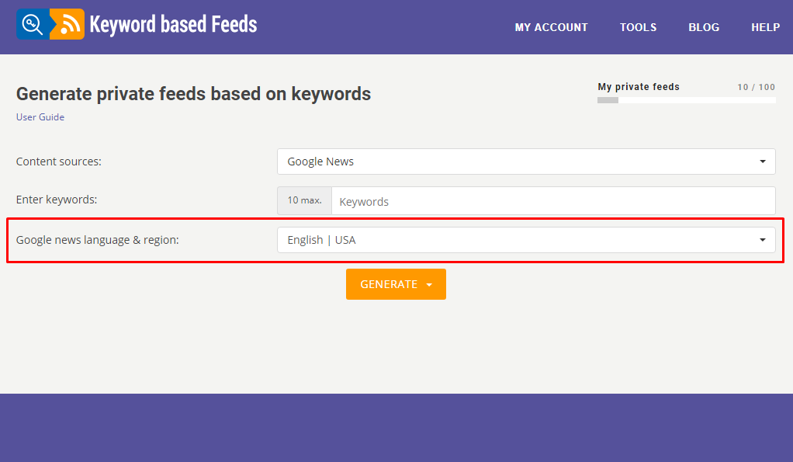The image size is (793, 462).
Task: Open the HELP menu item
Action: [x=765, y=27]
